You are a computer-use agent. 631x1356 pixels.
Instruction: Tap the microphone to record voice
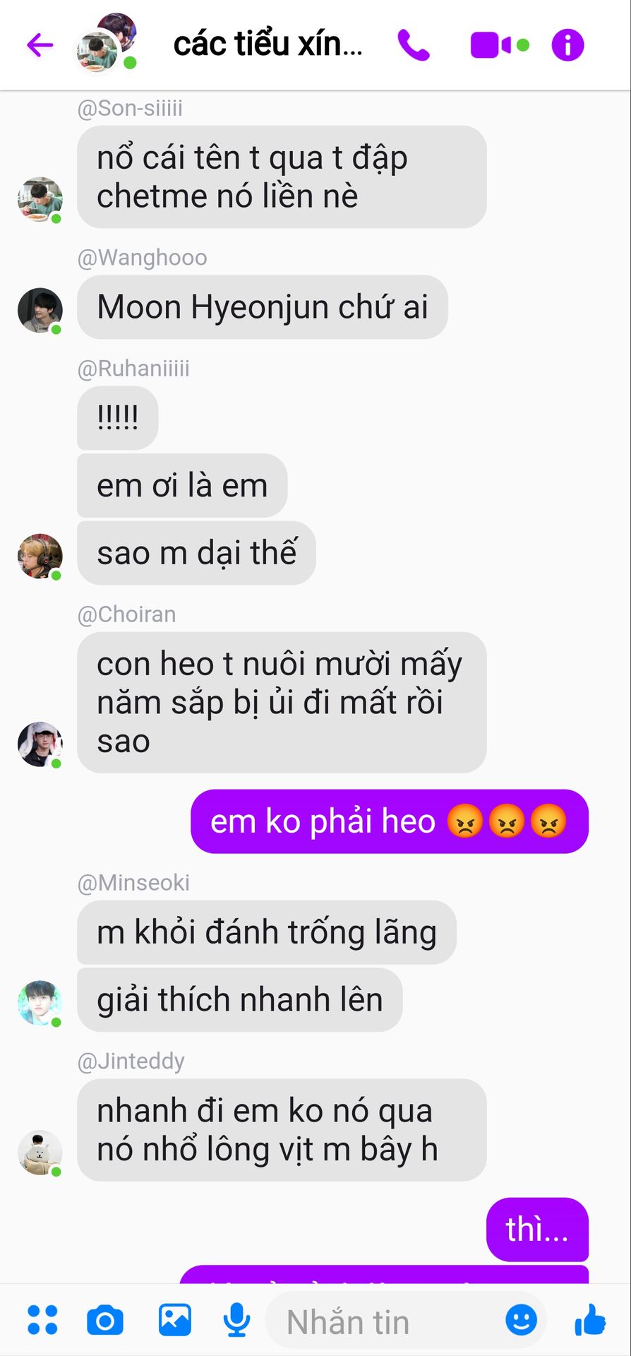tap(236, 1320)
